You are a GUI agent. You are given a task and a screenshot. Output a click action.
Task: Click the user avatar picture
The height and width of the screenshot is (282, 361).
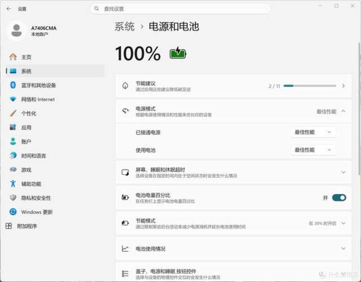point(16,31)
